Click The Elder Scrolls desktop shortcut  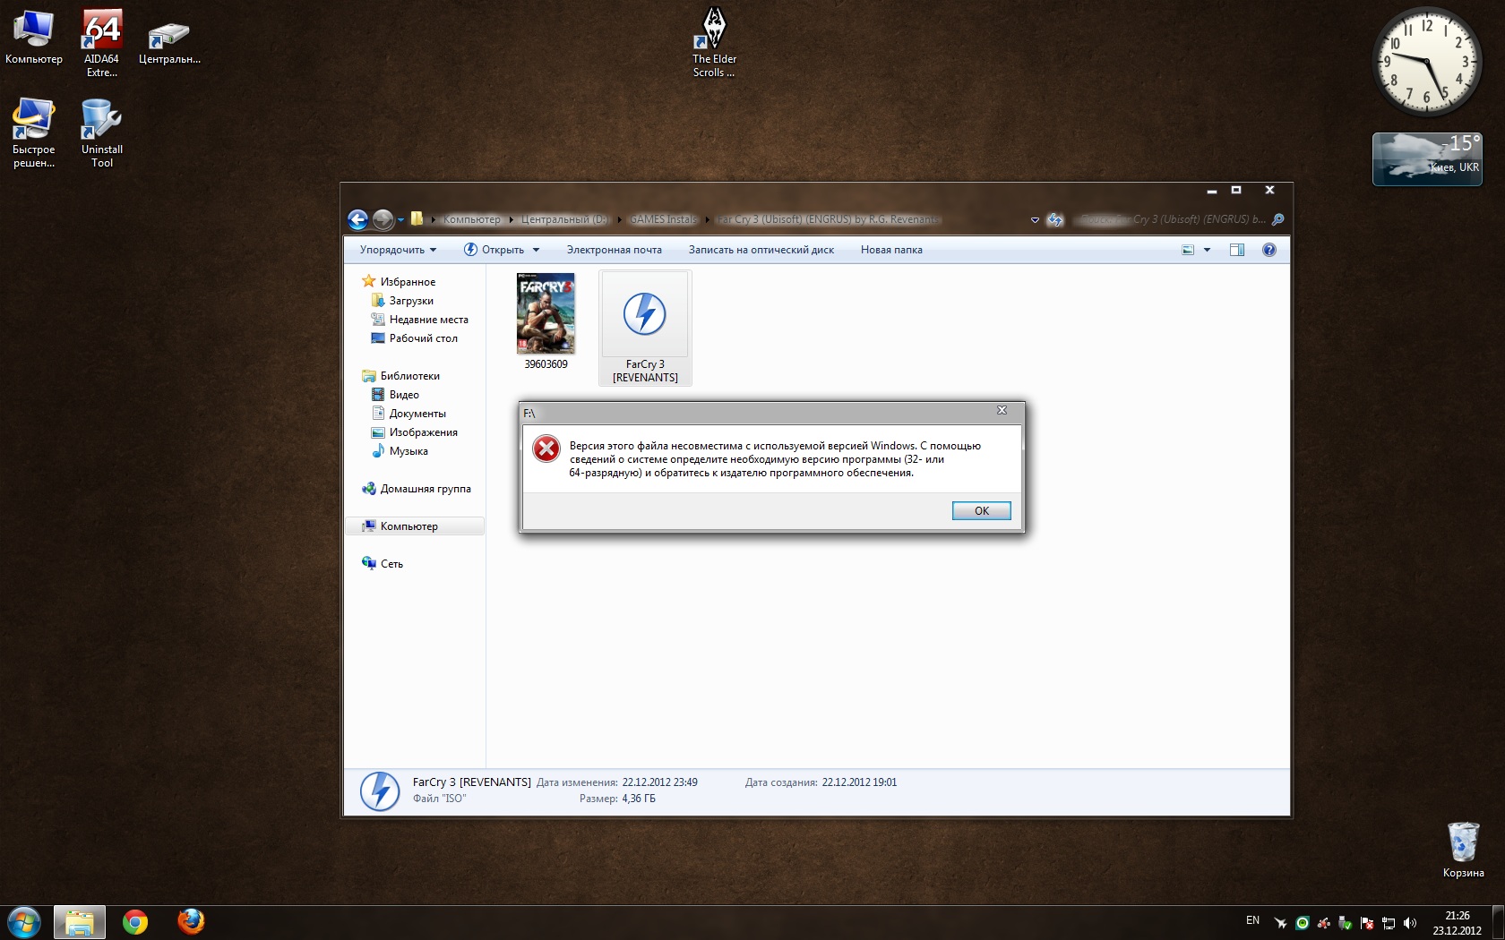coord(714,43)
